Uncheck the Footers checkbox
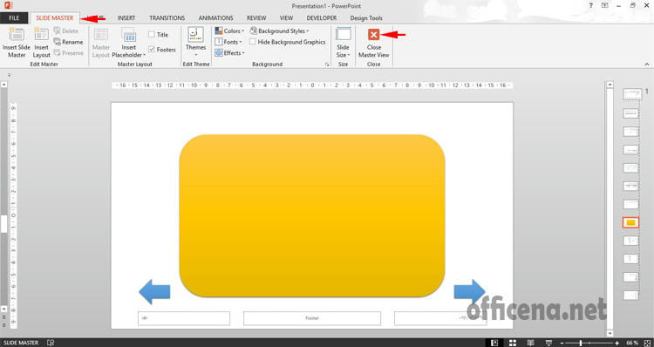The image size is (654, 347). pyautogui.click(x=152, y=49)
